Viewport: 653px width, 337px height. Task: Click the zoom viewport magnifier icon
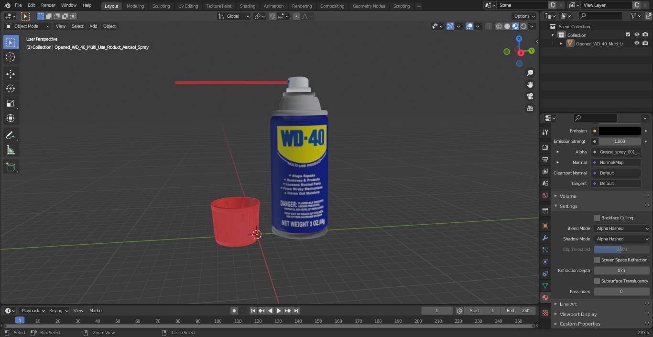[530, 73]
